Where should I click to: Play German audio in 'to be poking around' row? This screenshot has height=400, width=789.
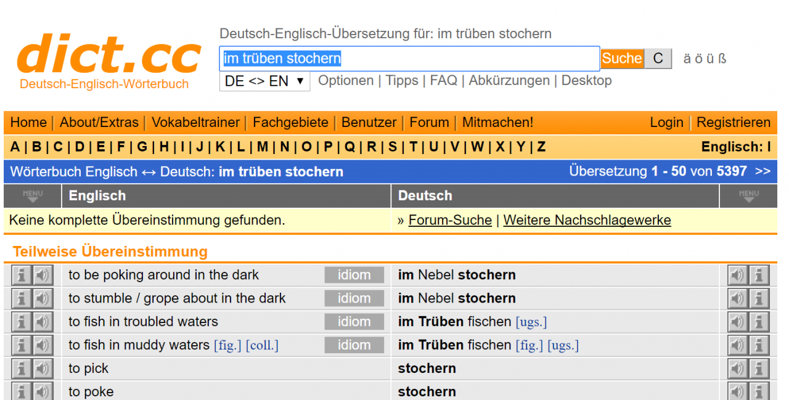[x=738, y=275]
